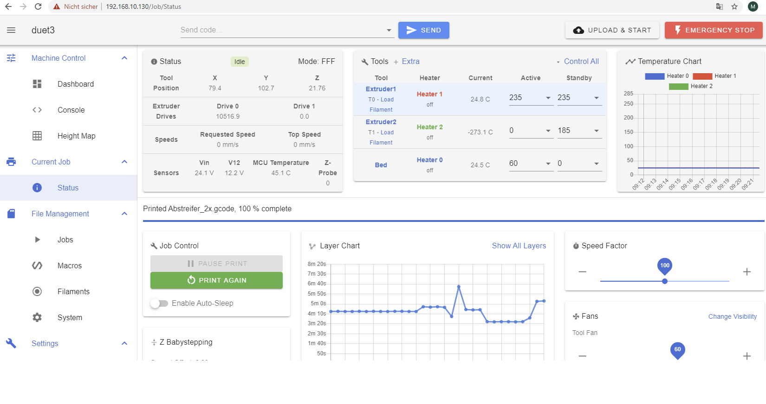The width and height of the screenshot is (766, 404).
Task: Click the Machine Control sliders icon
Action: (x=11, y=58)
